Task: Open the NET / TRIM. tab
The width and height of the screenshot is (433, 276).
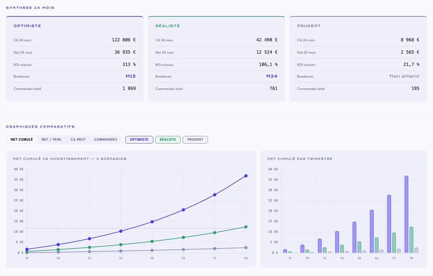Action: 52,139
